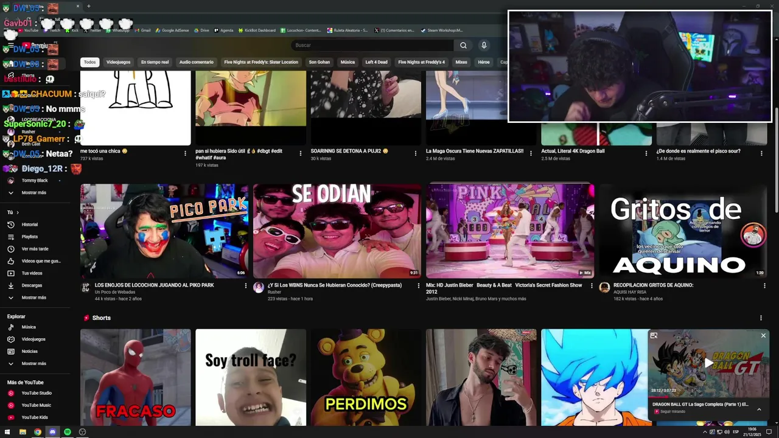Image resolution: width=779 pixels, height=438 pixels.
Task: Expand Mostrar más under Descargas
Action: pos(33,297)
